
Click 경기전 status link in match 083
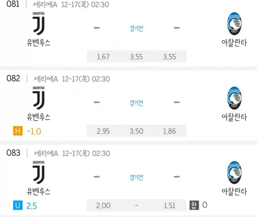(x=136, y=178)
